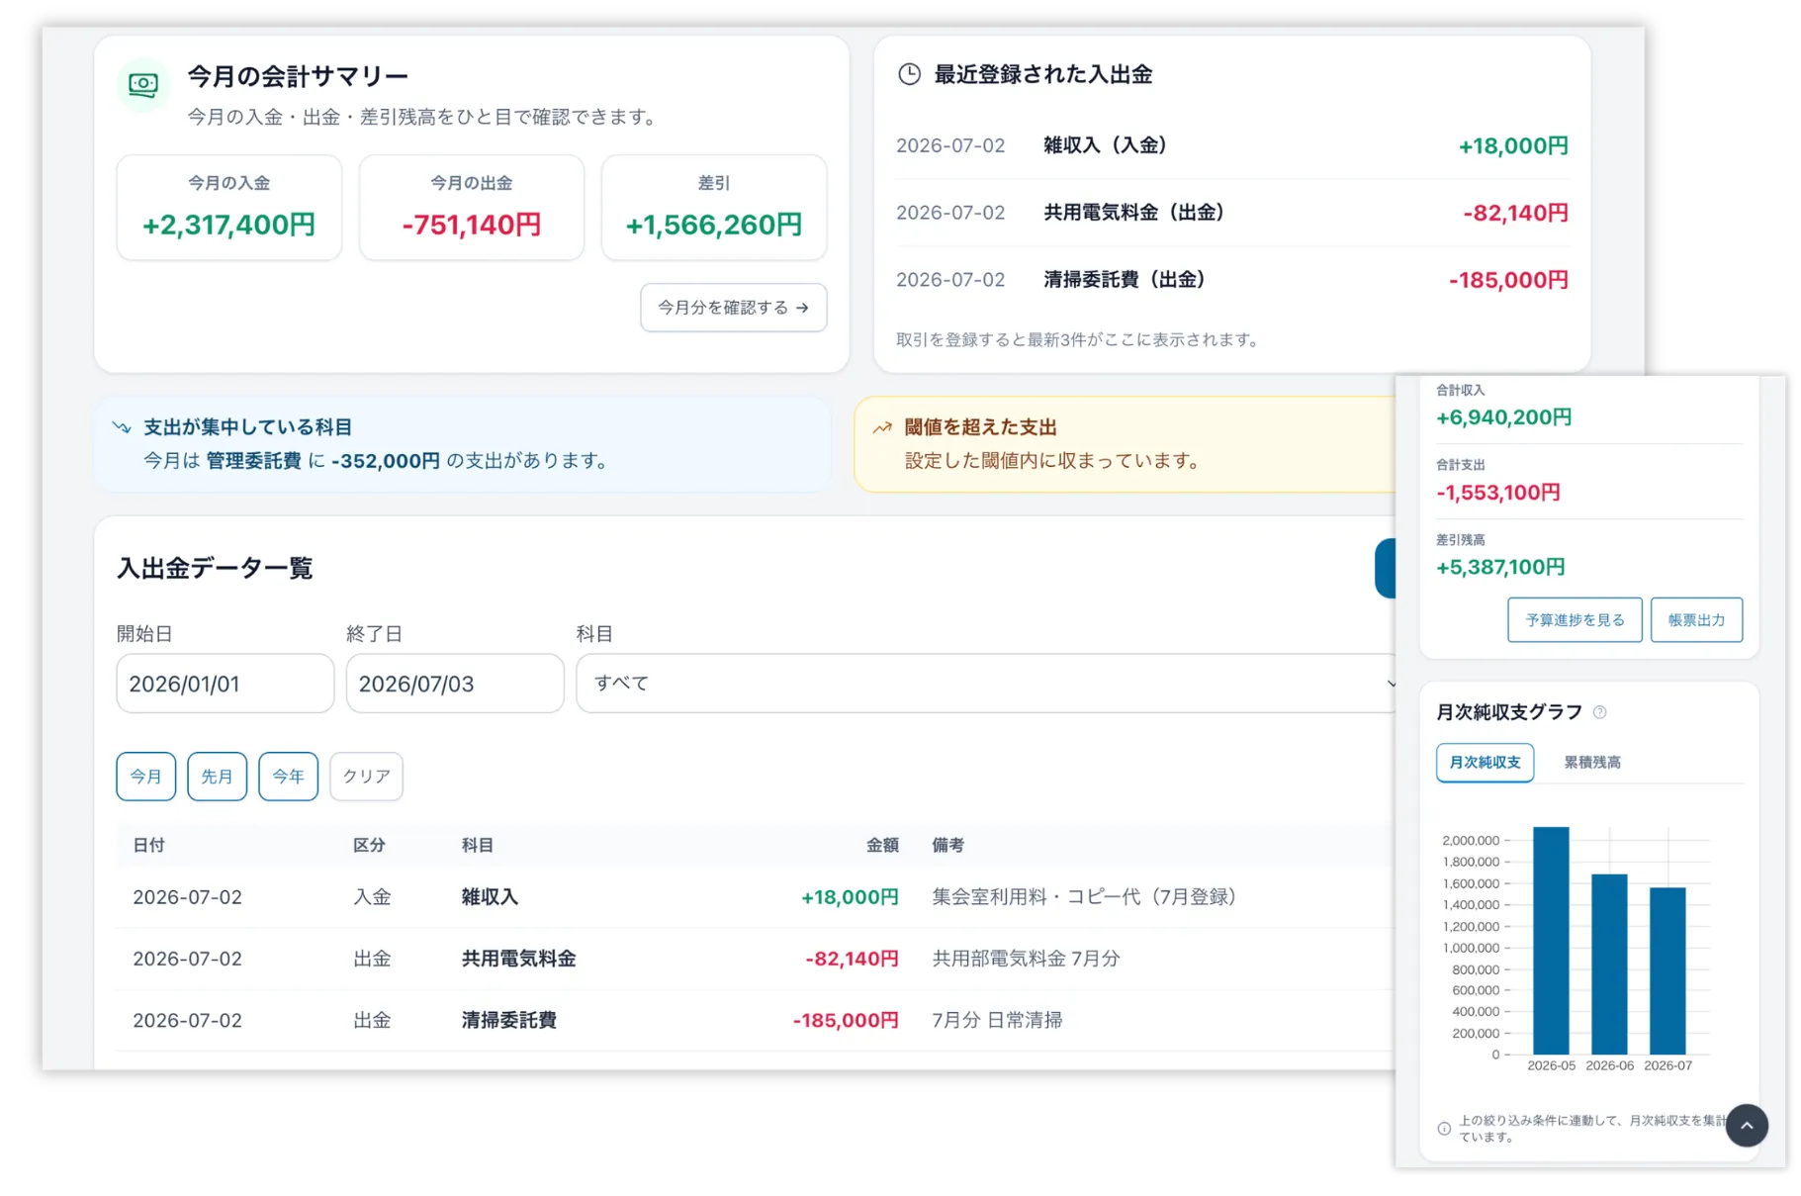Image resolution: width=1801 pixels, height=1196 pixels.
Task: Click the 合計収入 +6,940,200円 value
Action: tap(1503, 417)
